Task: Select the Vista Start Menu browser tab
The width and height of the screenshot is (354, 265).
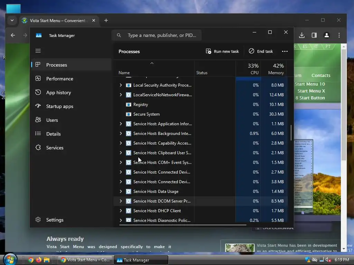Action: pos(59,20)
